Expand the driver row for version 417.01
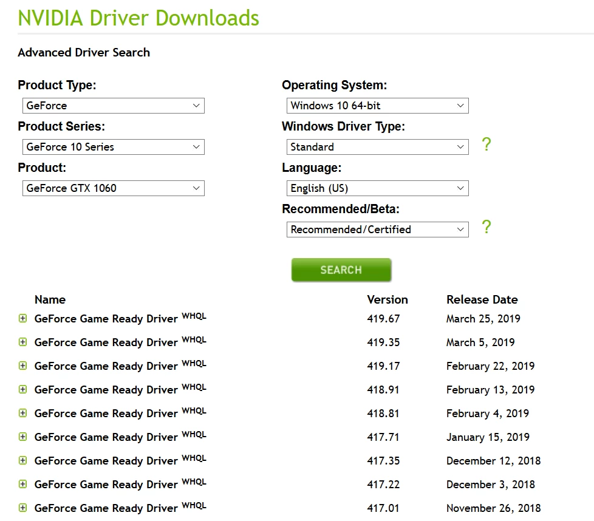This screenshot has width=594, height=521. pos(22,508)
